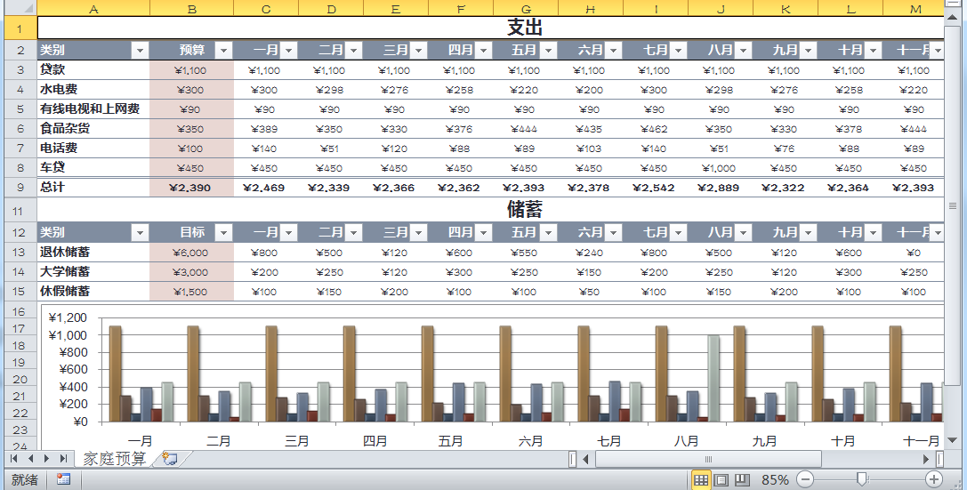This screenshot has width=967, height=490.
Task: Select the ¥1,000 车贷 cell in 八月
Action: coord(721,168)
